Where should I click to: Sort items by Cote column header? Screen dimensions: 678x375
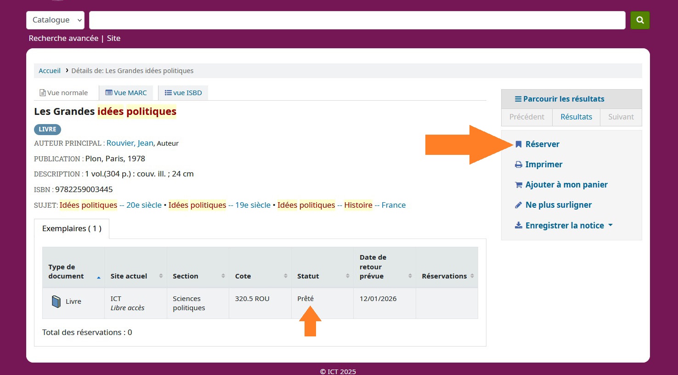(x=260, y=276)
